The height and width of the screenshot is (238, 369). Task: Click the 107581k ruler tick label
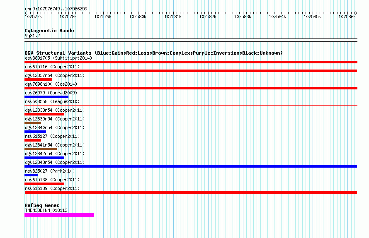[173, 17]
